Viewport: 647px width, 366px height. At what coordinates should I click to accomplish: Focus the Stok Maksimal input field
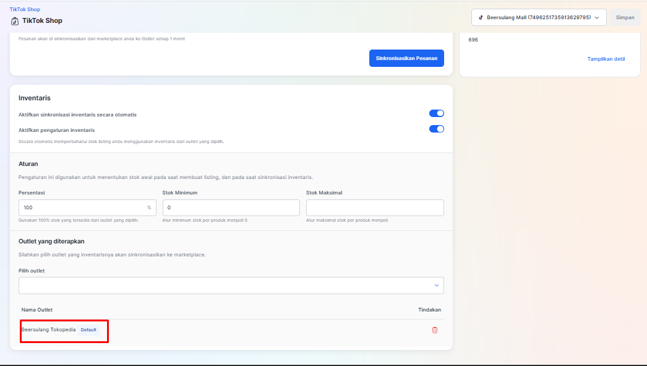[375, 208]
